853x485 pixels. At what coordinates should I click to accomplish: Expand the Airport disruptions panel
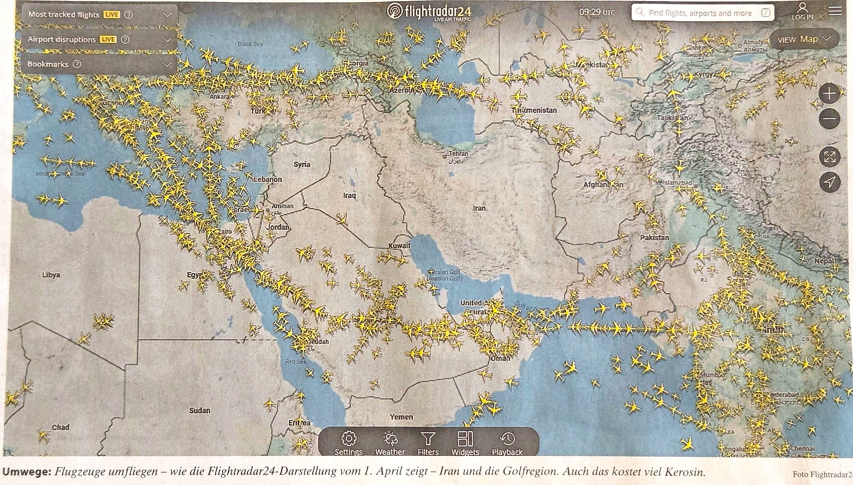pos(167,40)
